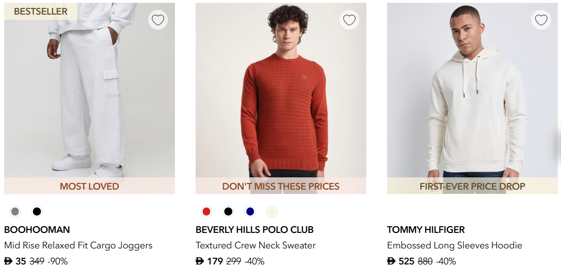The width and height of the screenshot is (561, 279).
Task: Pick cream swatch for crew neck sweater
Action: (x=272, y=212)
